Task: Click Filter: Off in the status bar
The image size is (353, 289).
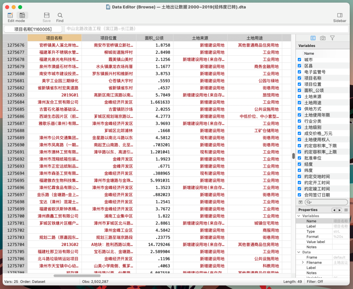Action: pyautogui.click(x=315, y=282)
